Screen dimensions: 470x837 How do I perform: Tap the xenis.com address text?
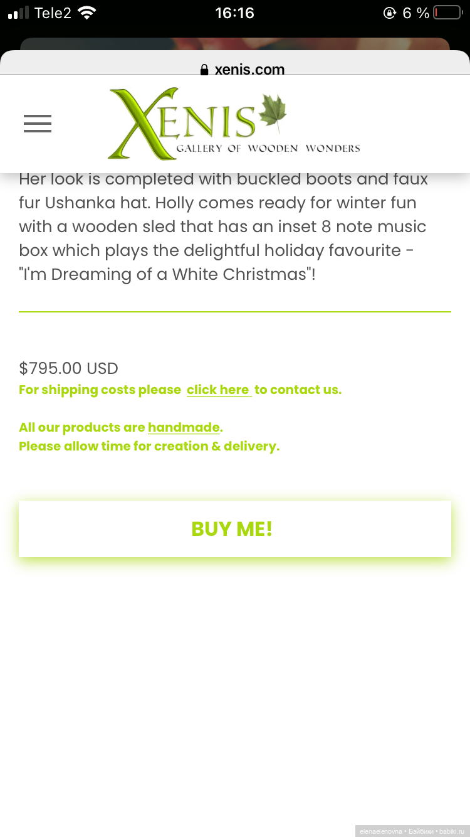click(x=249, y=70)
